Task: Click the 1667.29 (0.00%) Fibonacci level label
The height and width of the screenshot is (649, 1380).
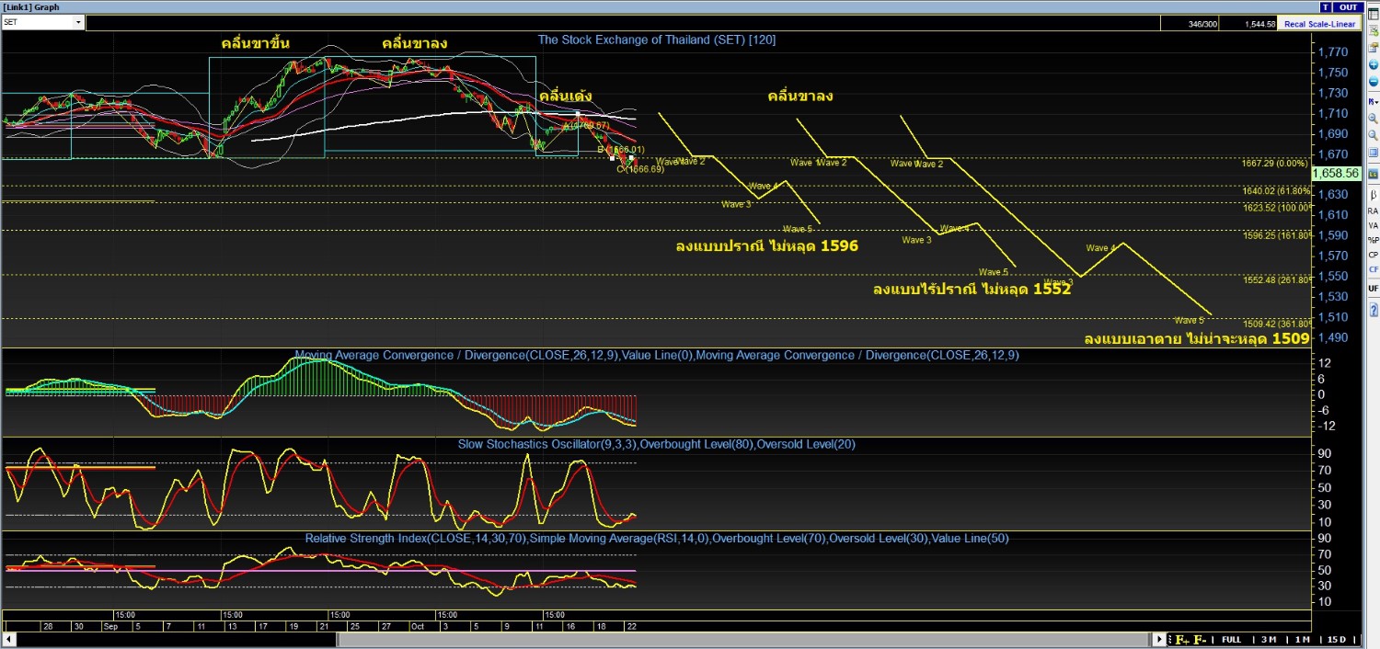Action: 1275,163
